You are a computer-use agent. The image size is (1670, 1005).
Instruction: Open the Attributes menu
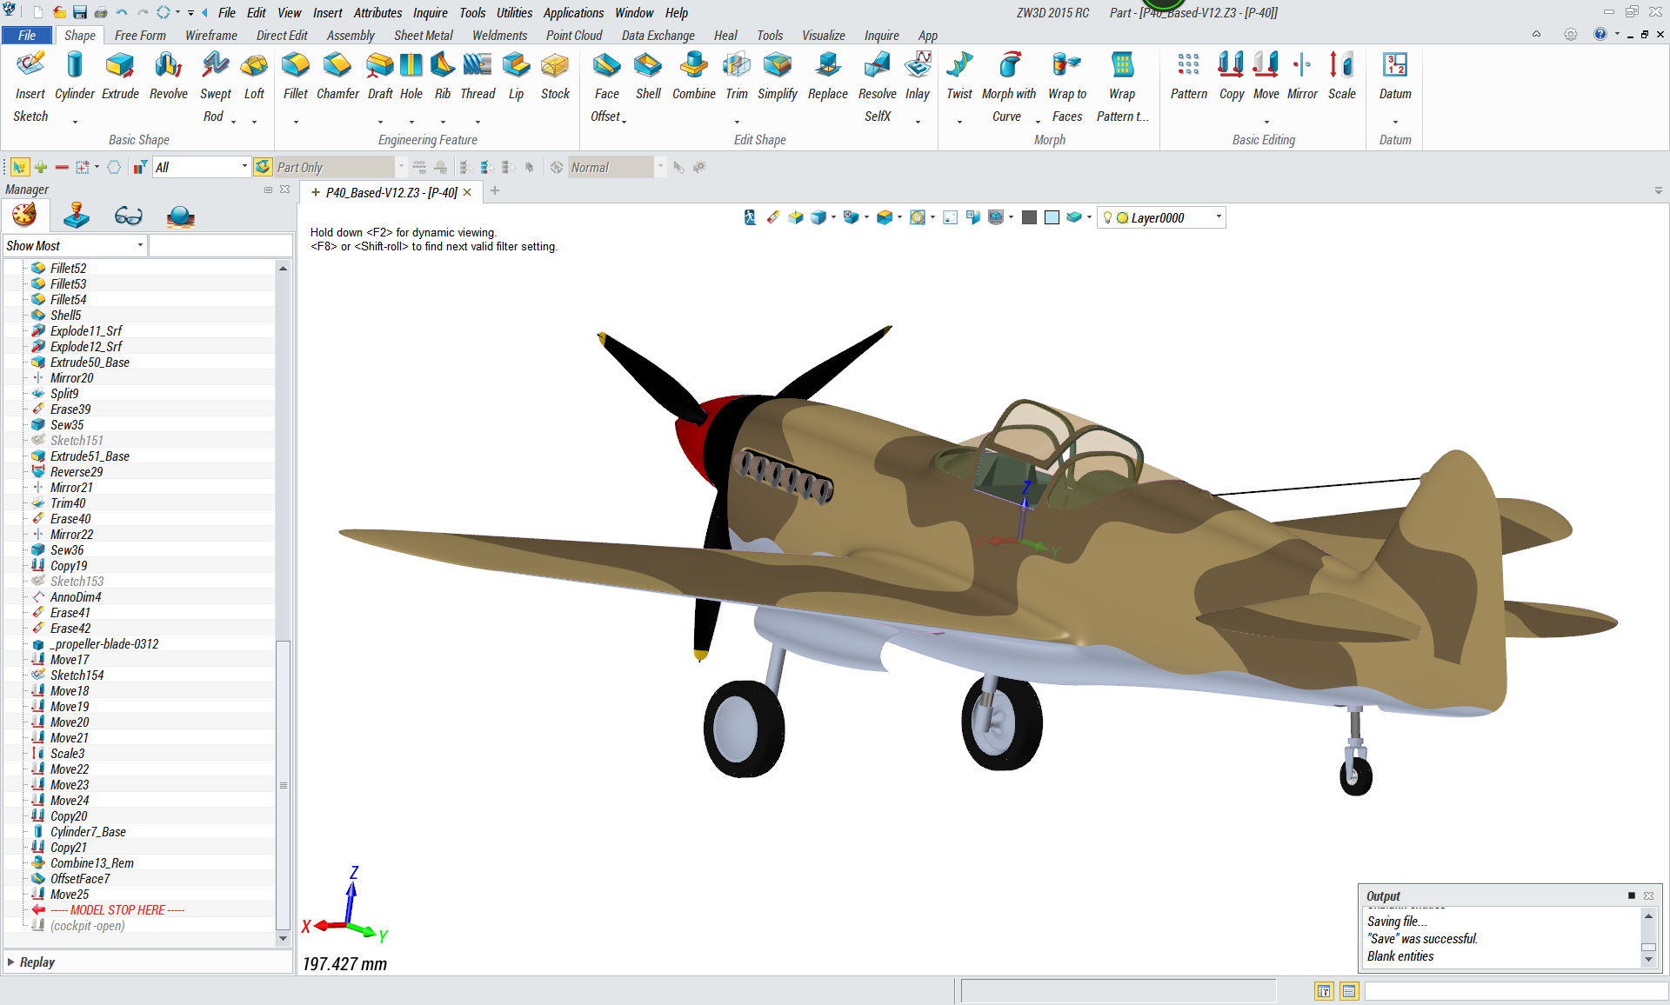click(377, 13)
